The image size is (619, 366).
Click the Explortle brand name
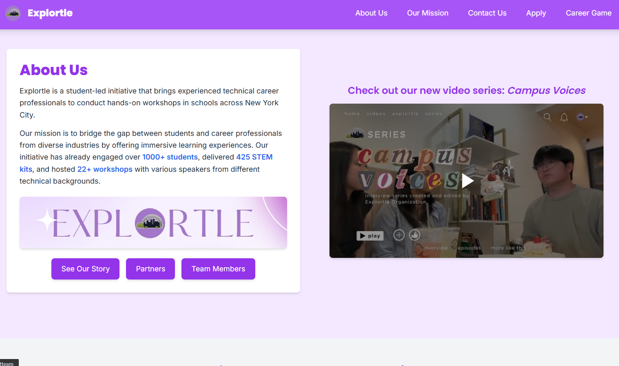[50, 13]
